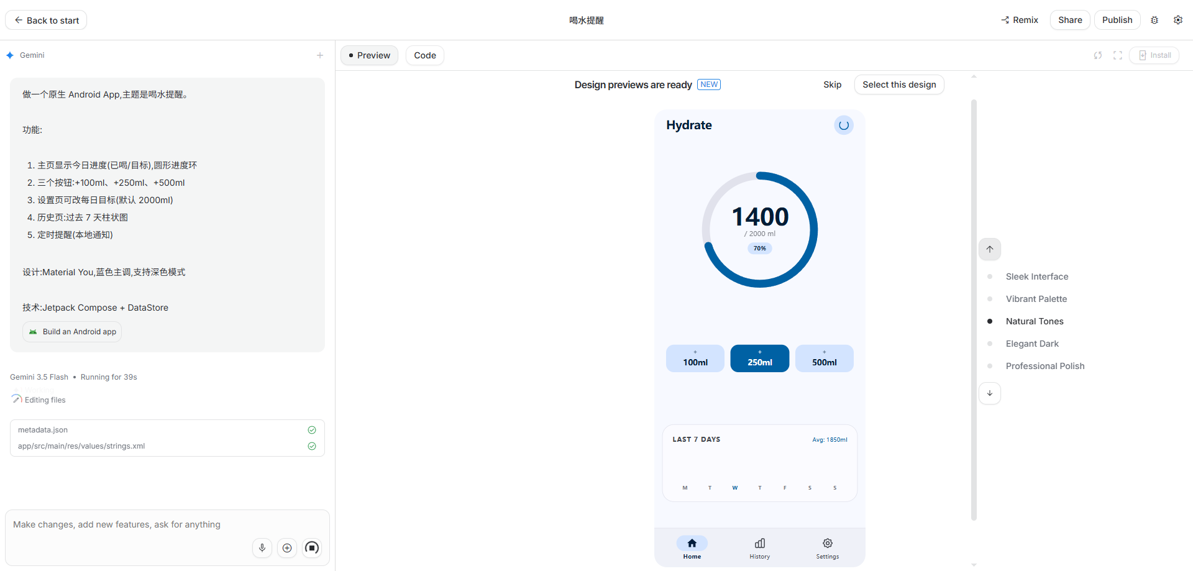Switch to the Preview tab
Viewport: 1193px width, 571px height.
pyautogui.click(x=369, y=55)
